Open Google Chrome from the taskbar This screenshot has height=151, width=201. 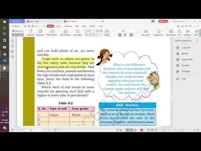[x=4, y=54]
